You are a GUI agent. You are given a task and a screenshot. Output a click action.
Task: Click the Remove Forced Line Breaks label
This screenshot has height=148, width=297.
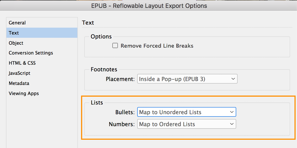pos(157,46)
